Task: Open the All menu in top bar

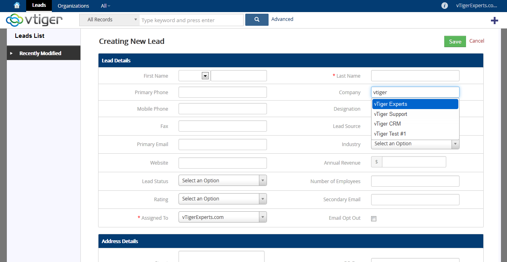Action: pos(106,6)
